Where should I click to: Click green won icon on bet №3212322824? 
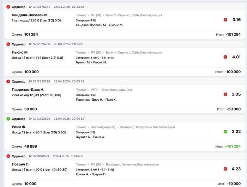(8, 119)
